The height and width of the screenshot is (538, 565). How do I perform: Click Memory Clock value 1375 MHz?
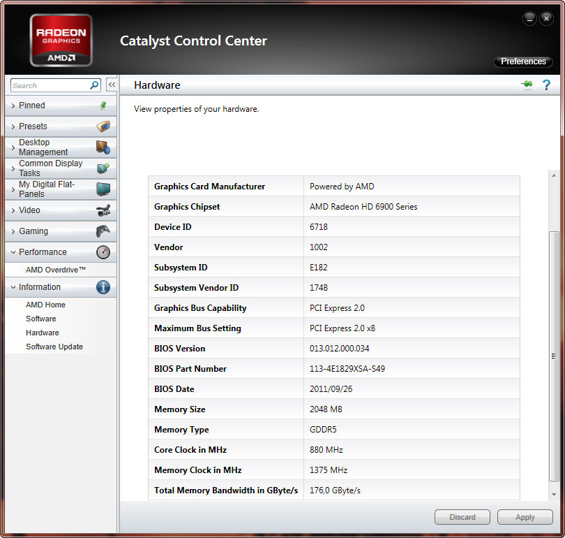(x=329, y=470)
